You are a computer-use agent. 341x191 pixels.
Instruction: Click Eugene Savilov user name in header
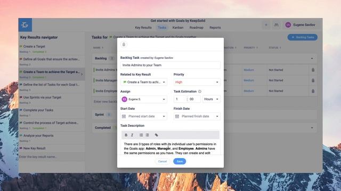click(x=304, y=25)
